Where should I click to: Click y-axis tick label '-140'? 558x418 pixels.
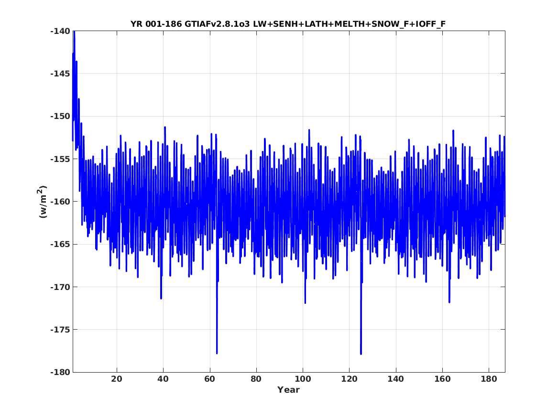click(60, 31)
